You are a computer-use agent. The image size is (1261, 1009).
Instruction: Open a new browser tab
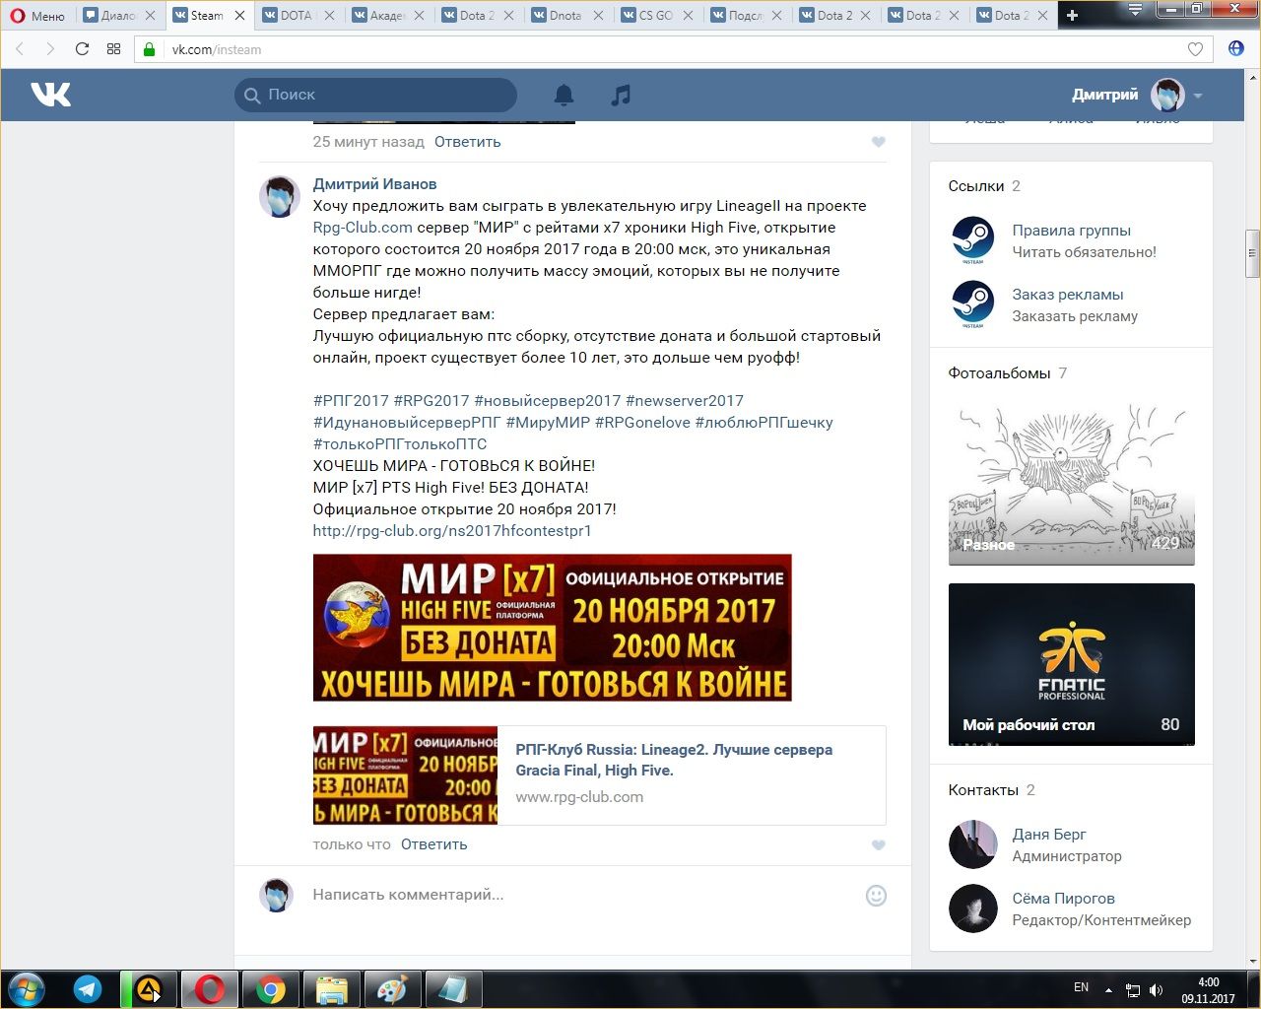click(x=1073, y=16)
